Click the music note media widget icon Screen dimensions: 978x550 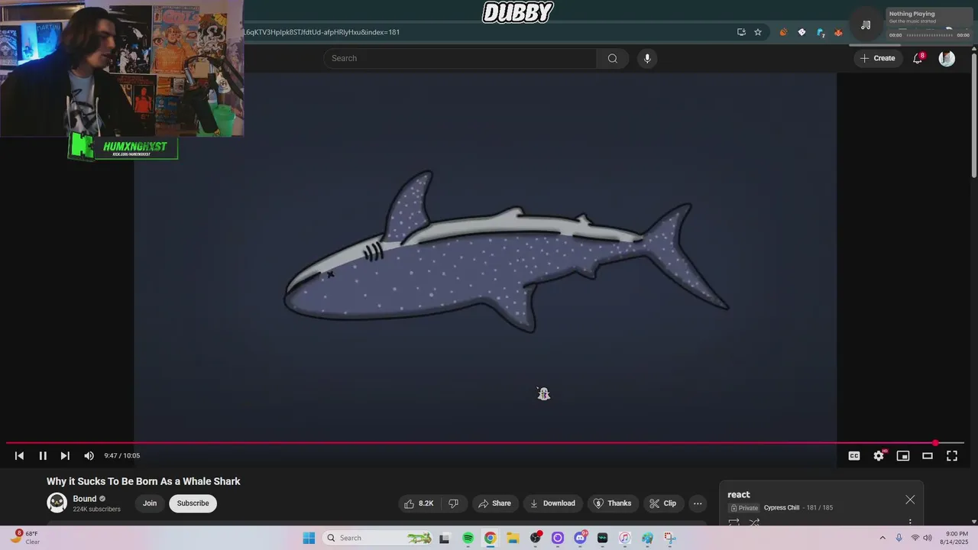866,24
